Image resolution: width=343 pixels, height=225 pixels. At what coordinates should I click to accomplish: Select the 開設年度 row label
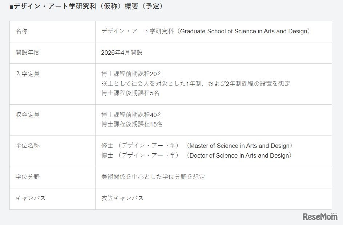[x=28, y=53]
